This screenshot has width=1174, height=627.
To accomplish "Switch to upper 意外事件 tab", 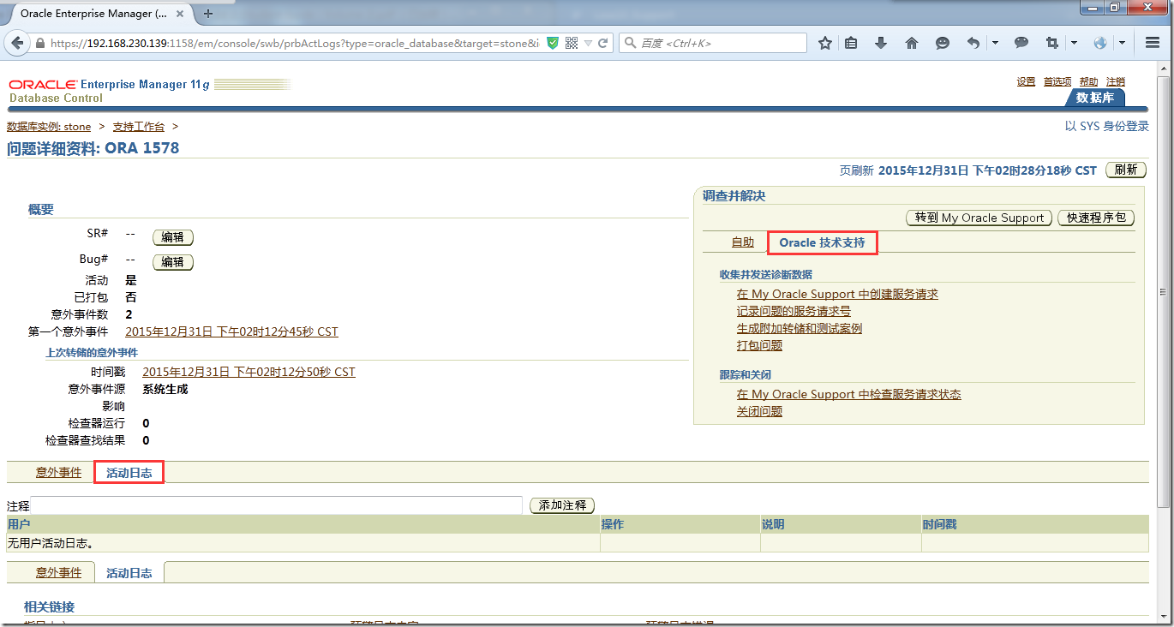I will click(x=58, y=472).
